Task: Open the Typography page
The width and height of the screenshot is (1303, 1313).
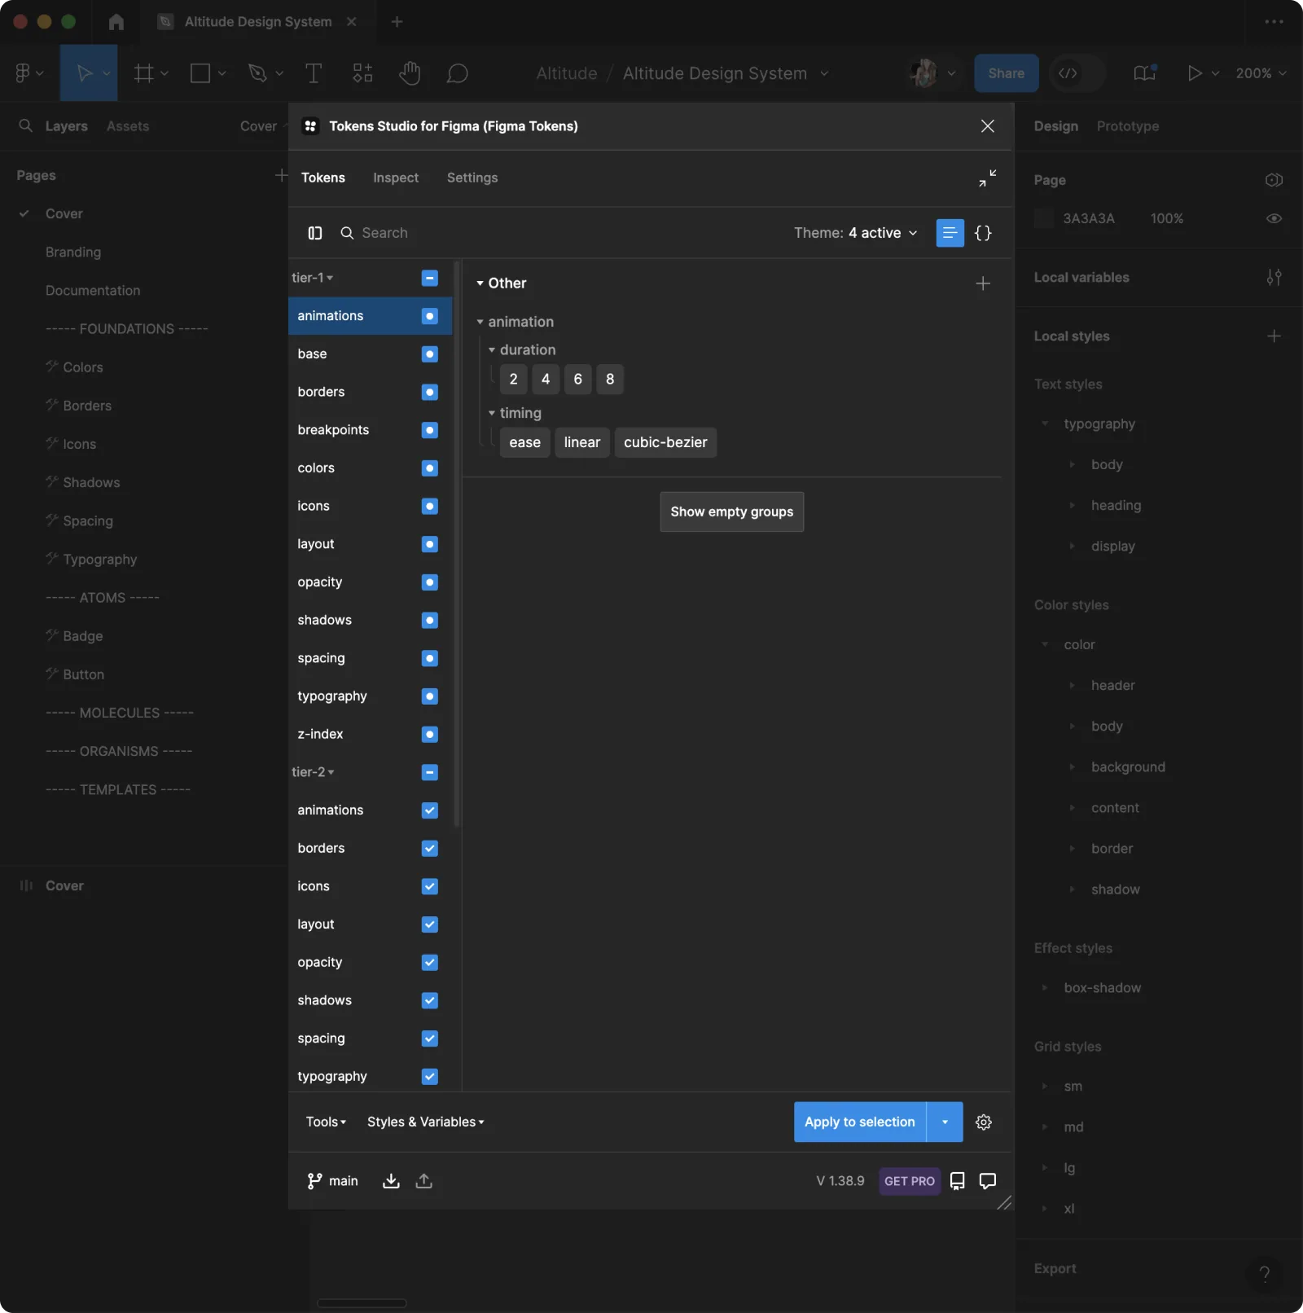Action: click(99, 560)
